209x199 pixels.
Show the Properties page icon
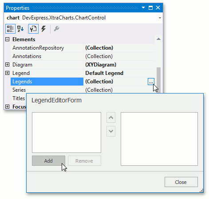33,29
